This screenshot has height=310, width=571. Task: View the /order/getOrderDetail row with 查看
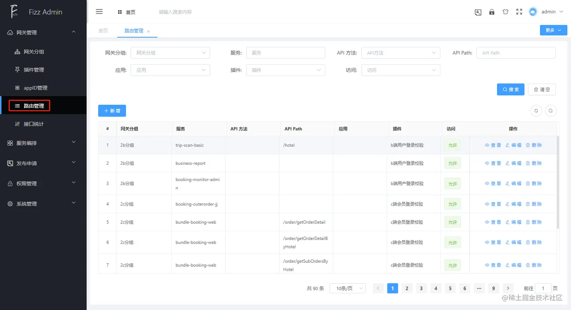(x=493, y=222)
